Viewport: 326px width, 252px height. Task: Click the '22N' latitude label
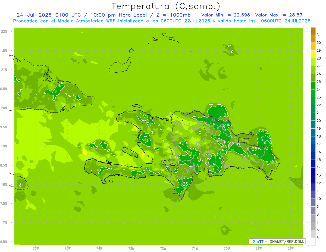[4, 32]
